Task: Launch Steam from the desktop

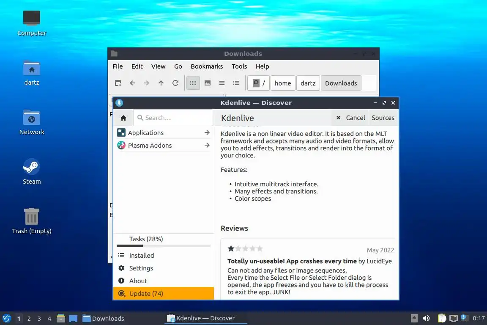Action: pyautogui.click(x=32, y=172)
